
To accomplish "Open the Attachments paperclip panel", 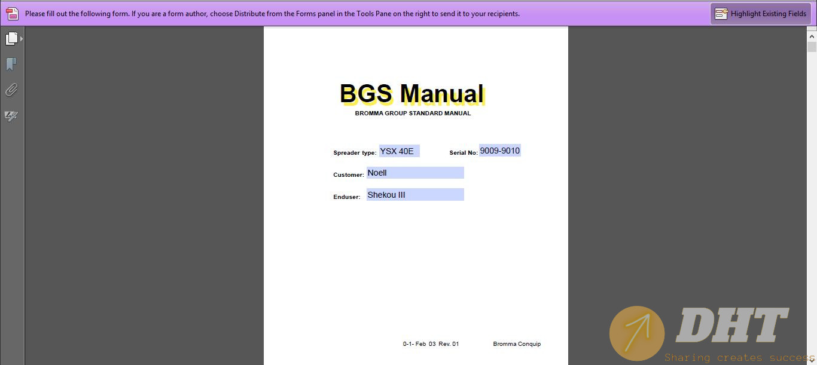I will click(11, 90).
